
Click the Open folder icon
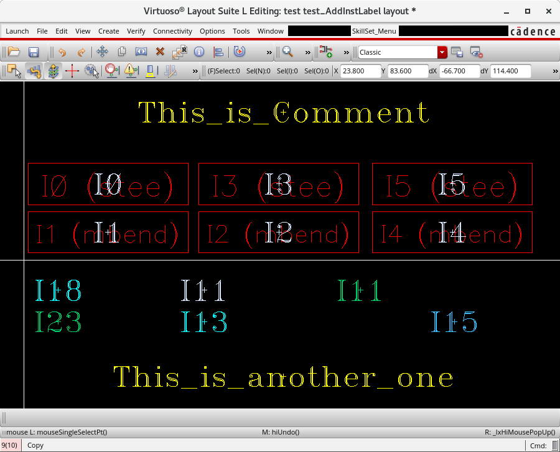pyautogui.click(x=14, y=52)
